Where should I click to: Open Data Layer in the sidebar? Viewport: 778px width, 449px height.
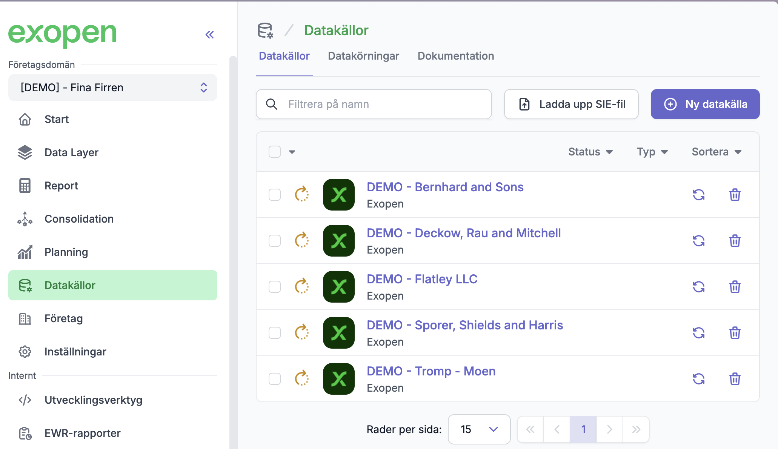113,152
